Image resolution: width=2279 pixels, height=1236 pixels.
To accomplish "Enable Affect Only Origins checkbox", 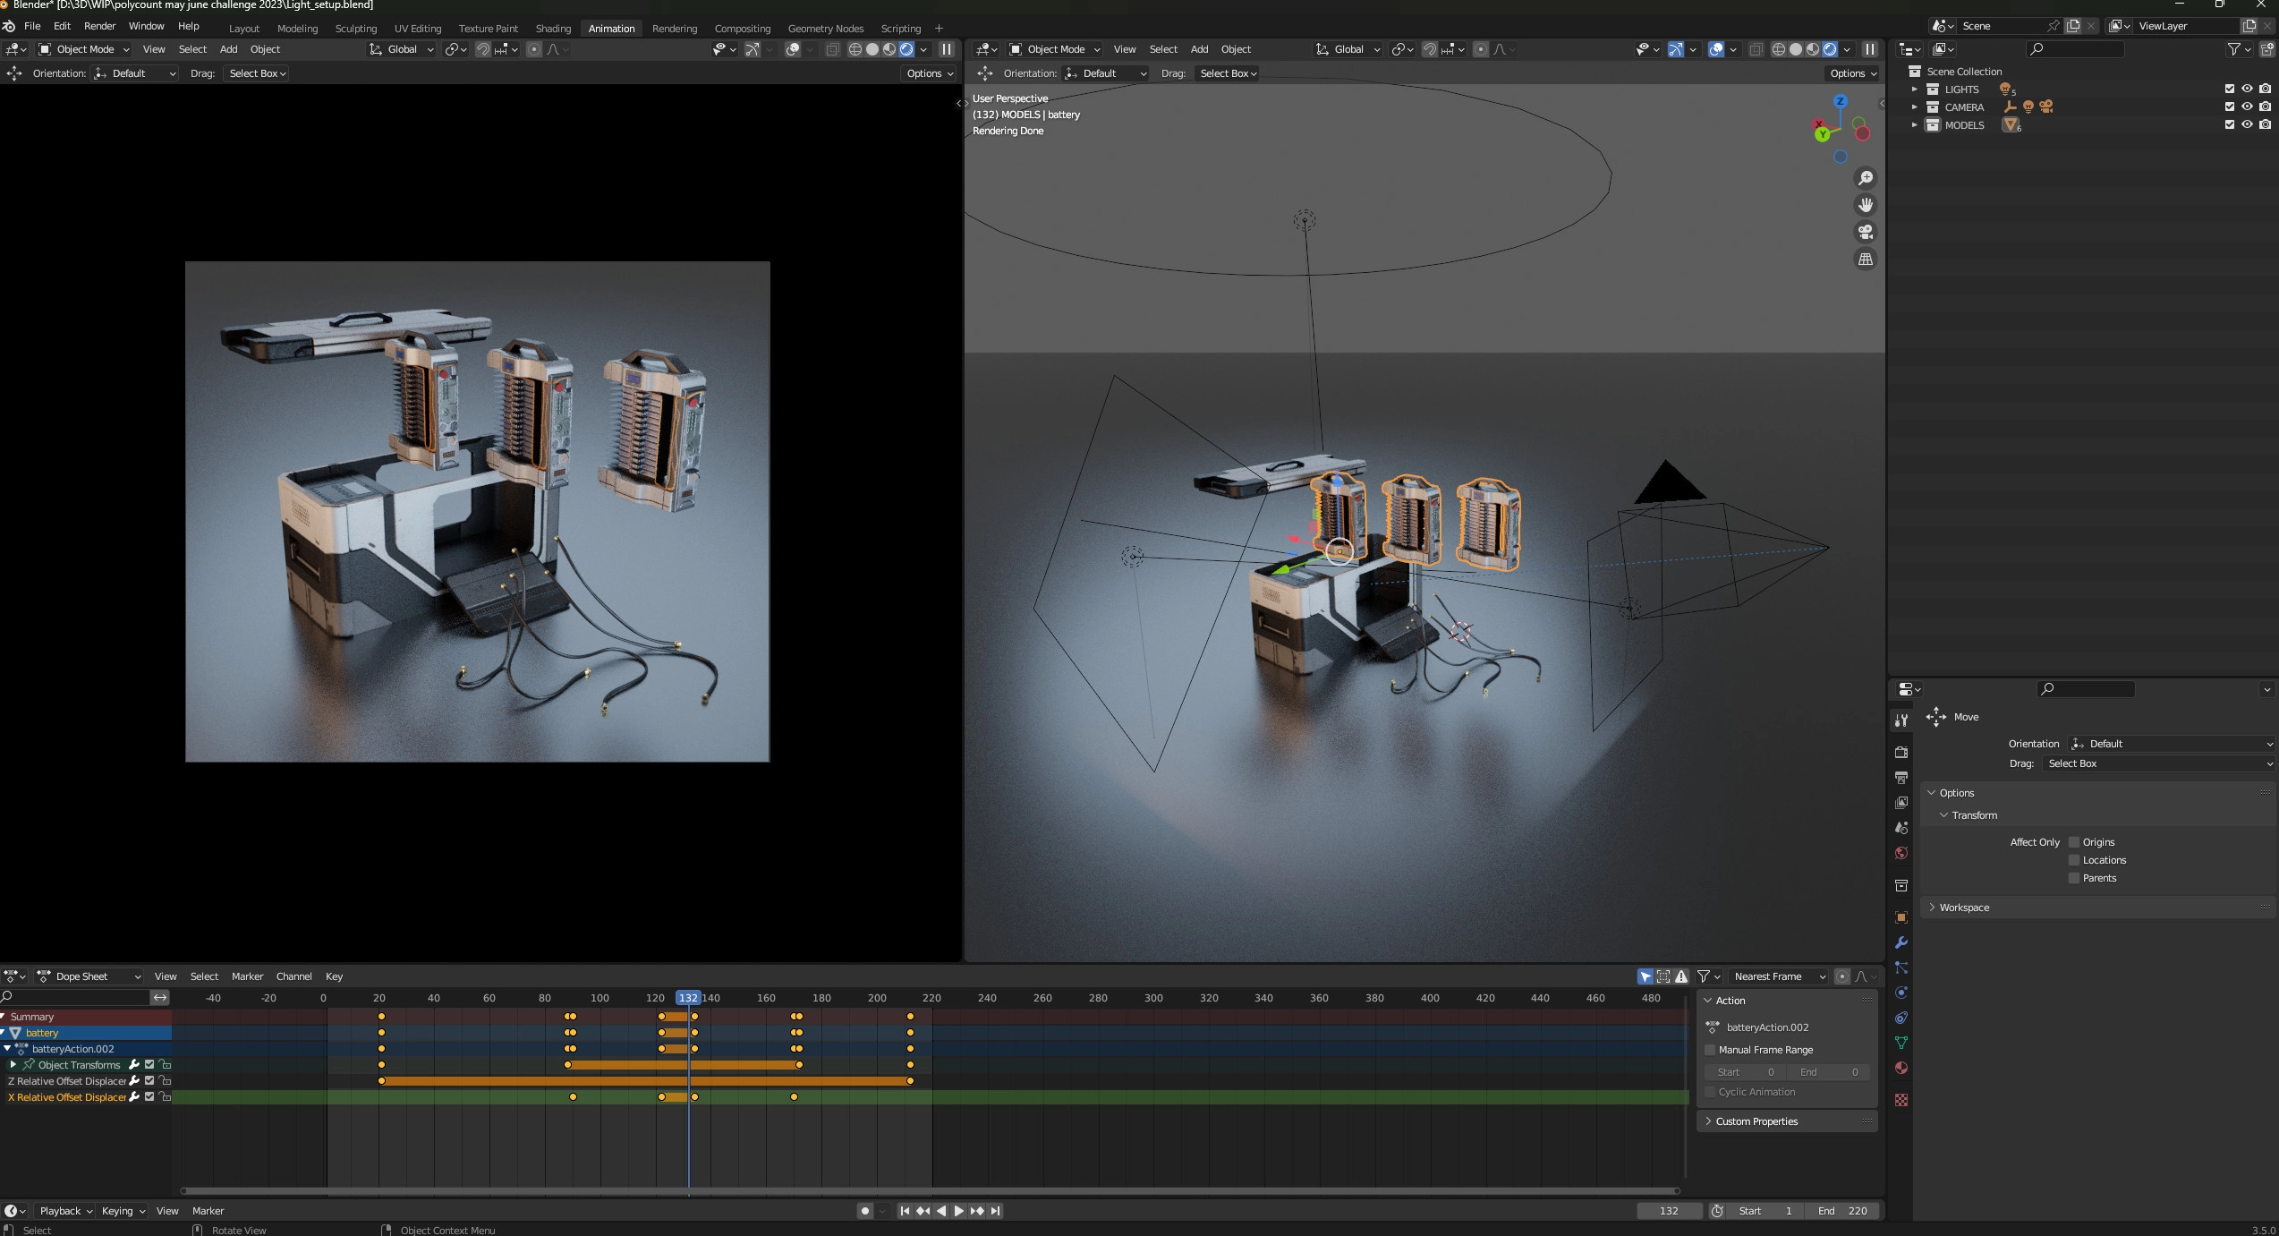I will tap(2074, 842).
